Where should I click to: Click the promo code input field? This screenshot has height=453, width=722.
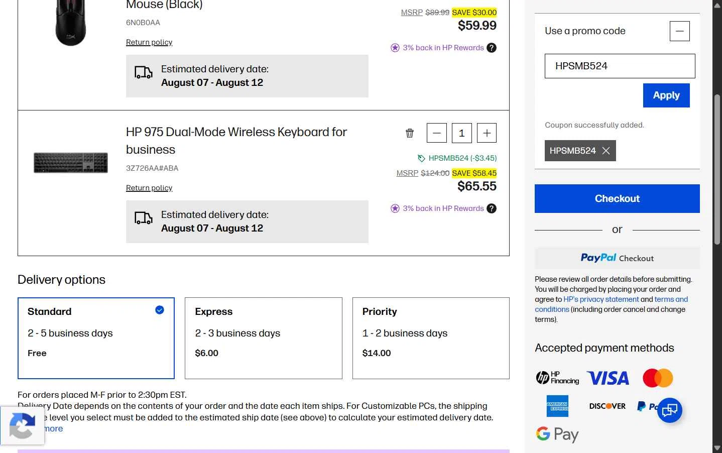click(620, 66)
